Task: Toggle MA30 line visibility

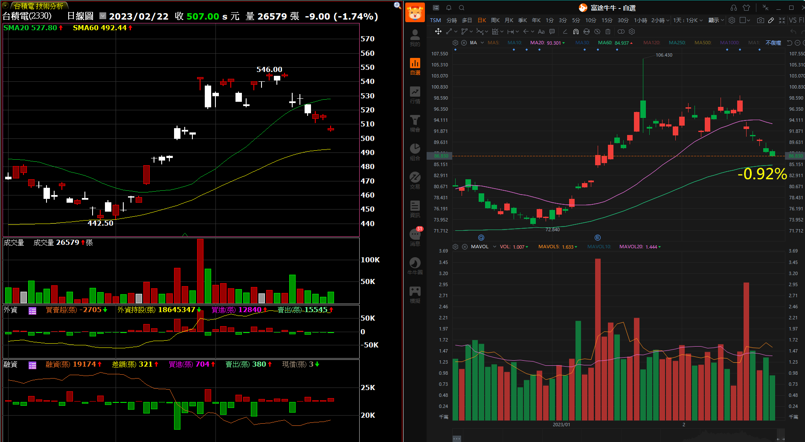Action: coord(582,43)
